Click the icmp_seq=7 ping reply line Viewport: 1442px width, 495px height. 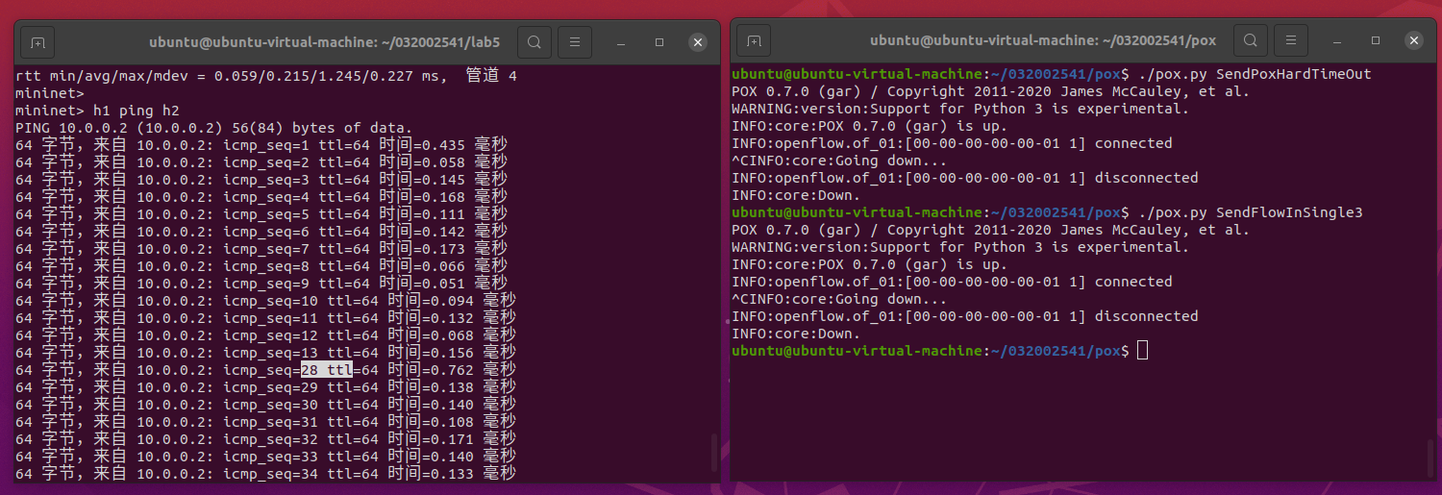click(x=261, y=249)
